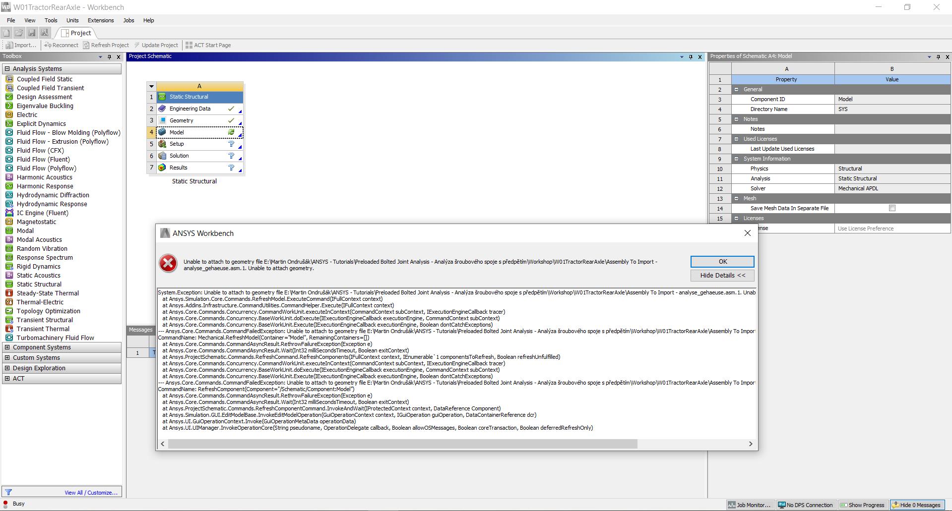Select the Setup cell in schematic
The image size is (952, 511).
click(x=199, y=144)
